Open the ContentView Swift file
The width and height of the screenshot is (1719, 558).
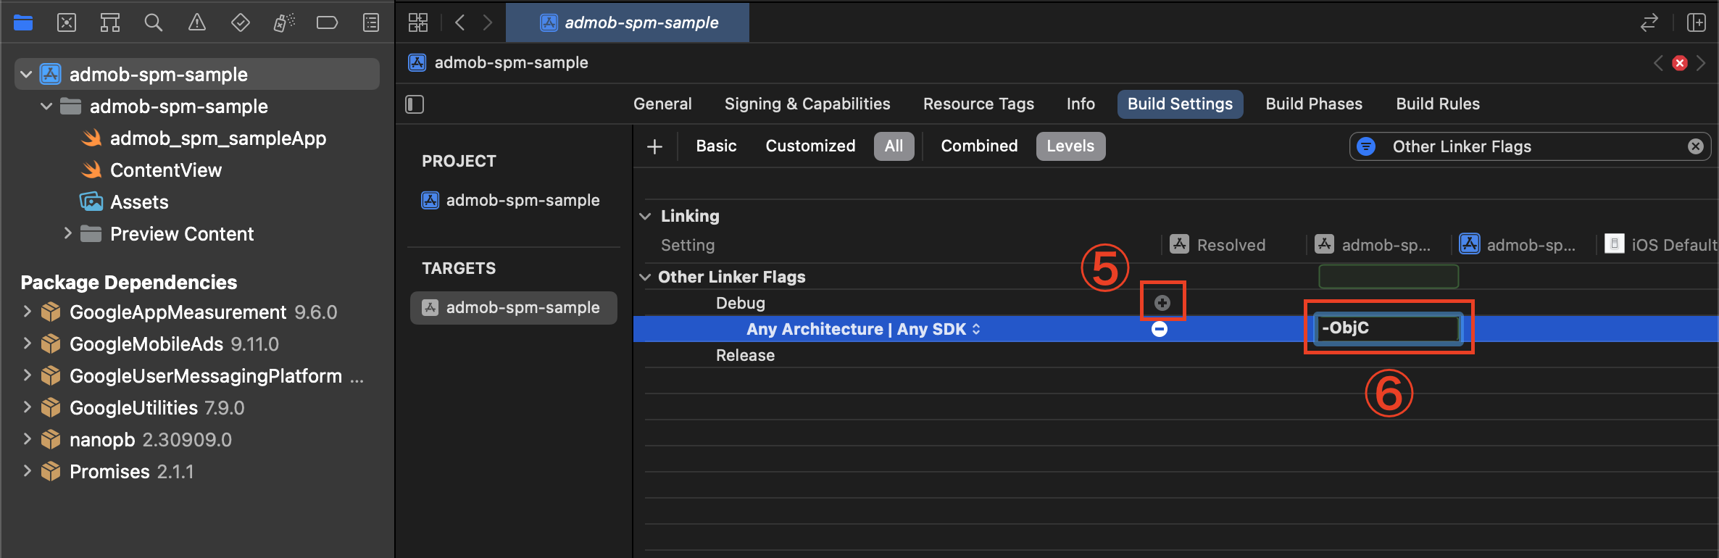tap(152, 170)
